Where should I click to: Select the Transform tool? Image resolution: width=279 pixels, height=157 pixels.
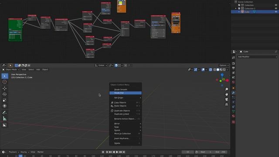5,106
